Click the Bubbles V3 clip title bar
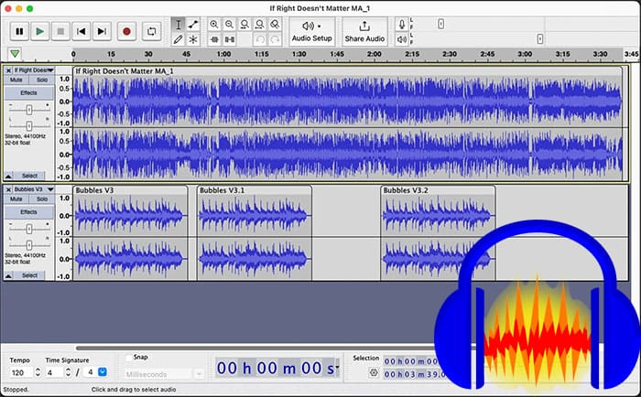This screenshot has width=641, height=397. pos(130,190)
